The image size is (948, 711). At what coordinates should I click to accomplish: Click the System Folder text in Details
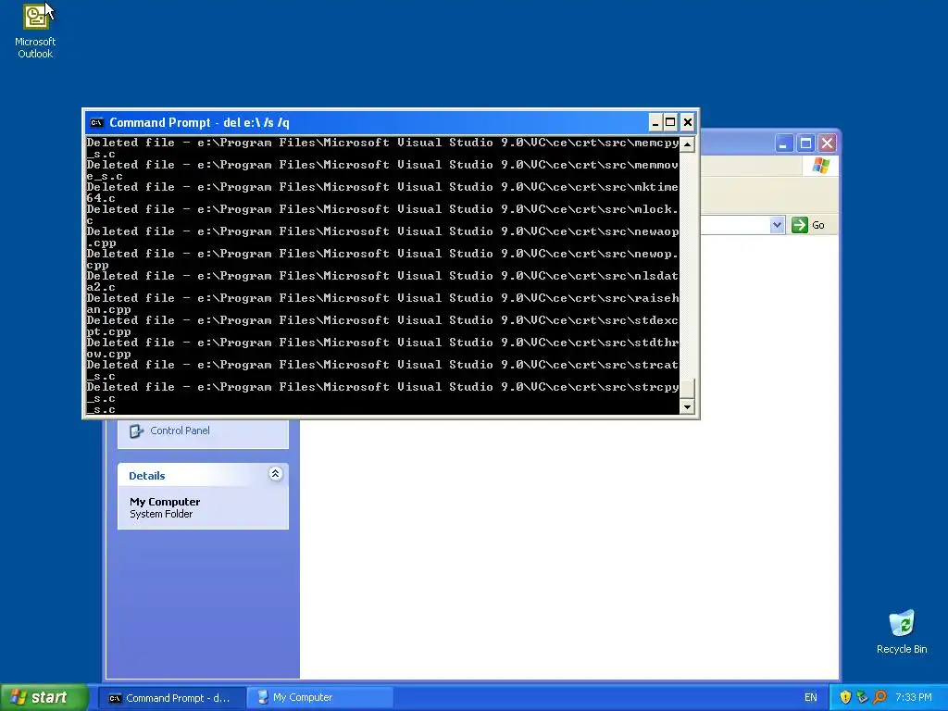tap(161, 514)
